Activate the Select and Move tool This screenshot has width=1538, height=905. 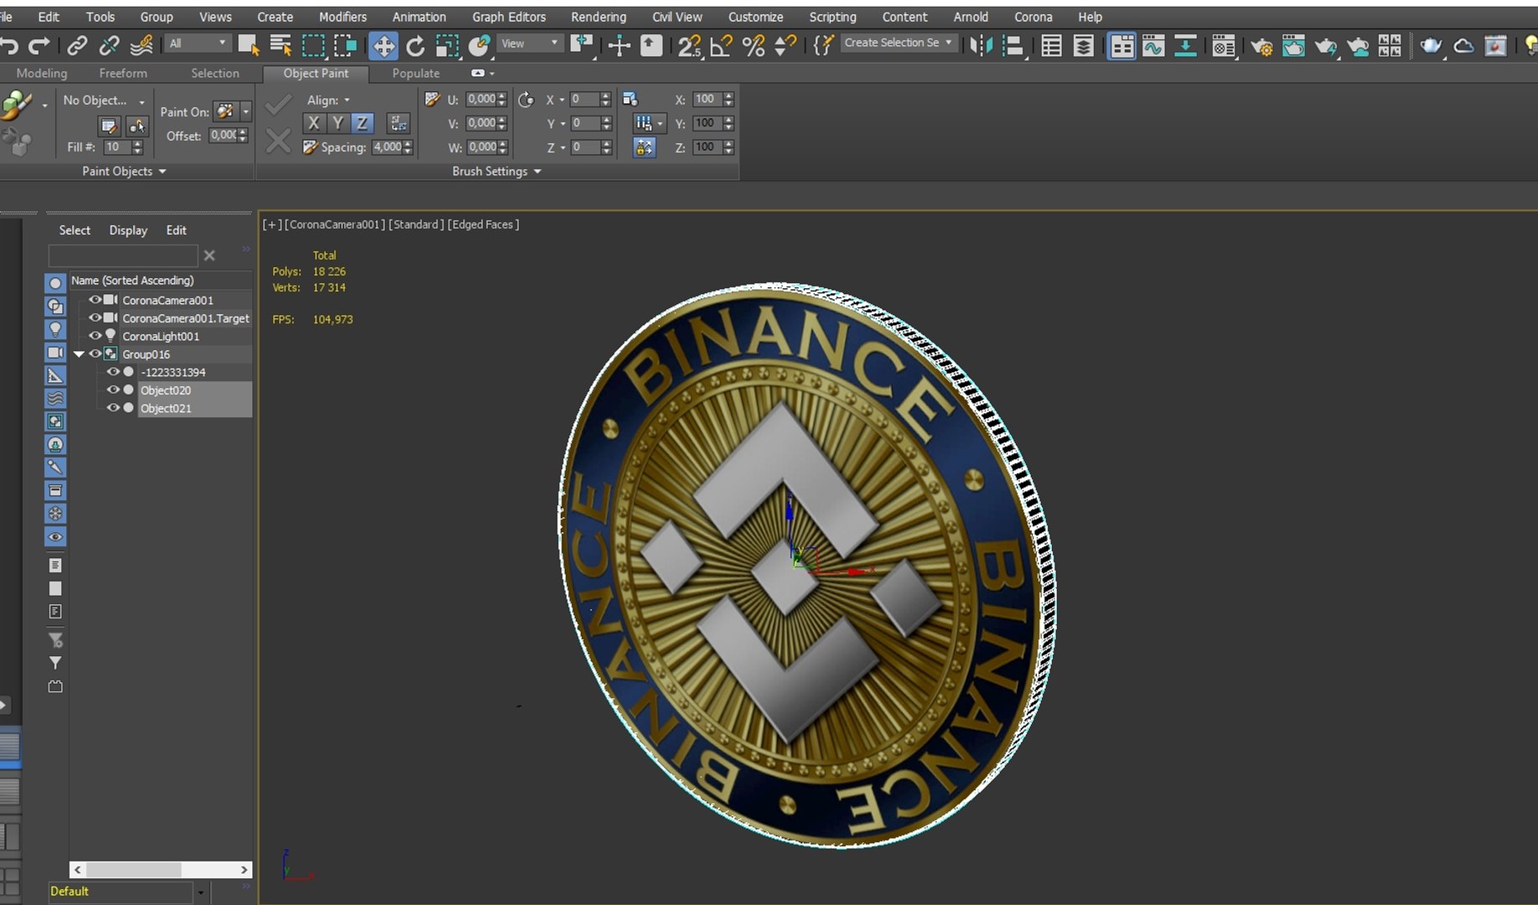[383, 45]
